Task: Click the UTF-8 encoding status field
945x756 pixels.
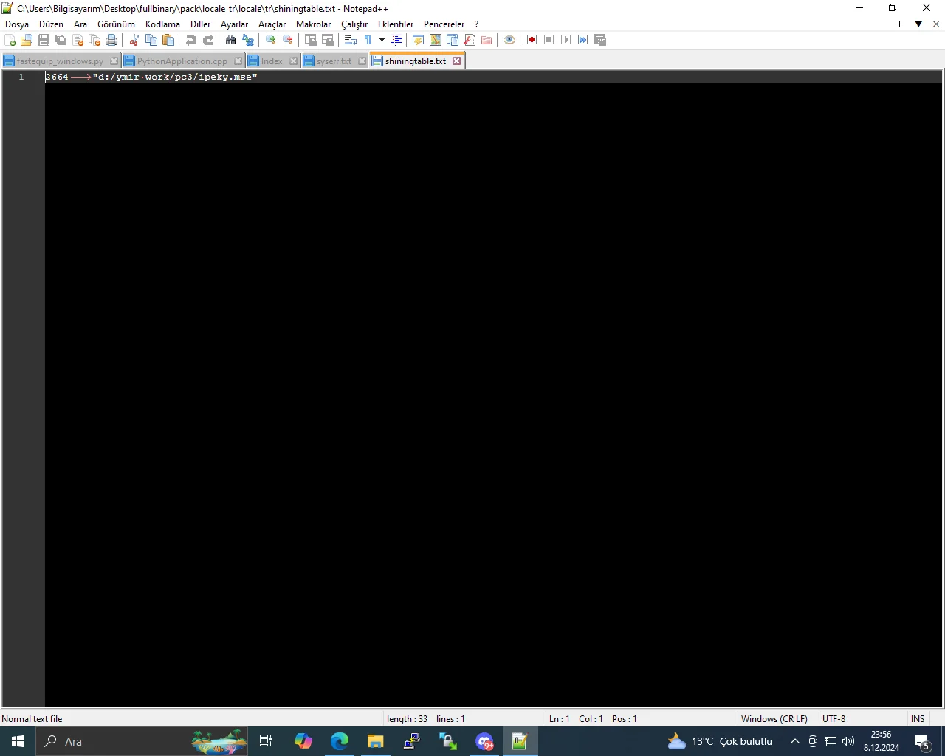Action: click(x=834, y=719)
